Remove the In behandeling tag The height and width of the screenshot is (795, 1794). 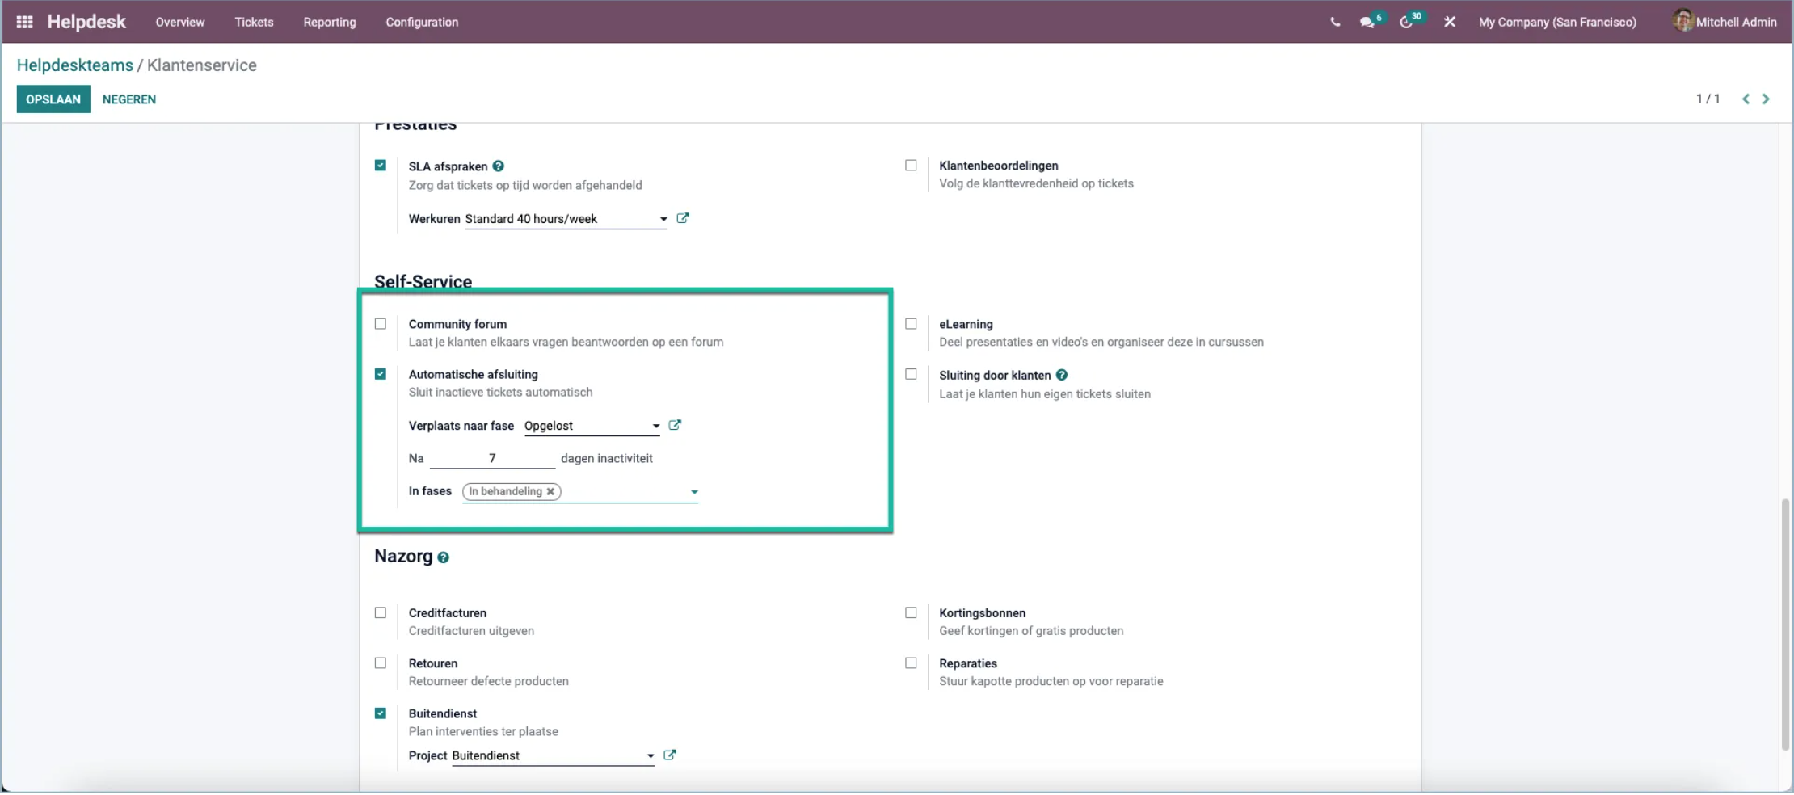[x=550, y=491]
